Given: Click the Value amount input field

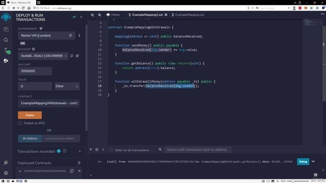Looking at the screenshot, I should tap(35, 86).
